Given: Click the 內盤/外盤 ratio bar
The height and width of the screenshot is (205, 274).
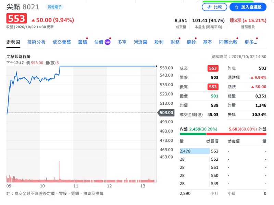Looking at the screenshot, I should (223, 134).
